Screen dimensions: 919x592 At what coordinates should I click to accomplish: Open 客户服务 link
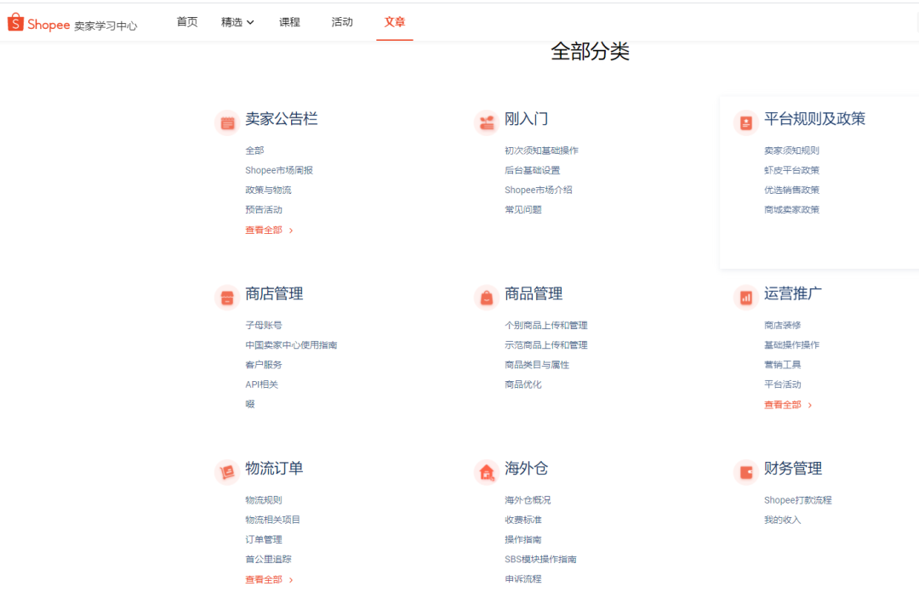tap(264, 365)
